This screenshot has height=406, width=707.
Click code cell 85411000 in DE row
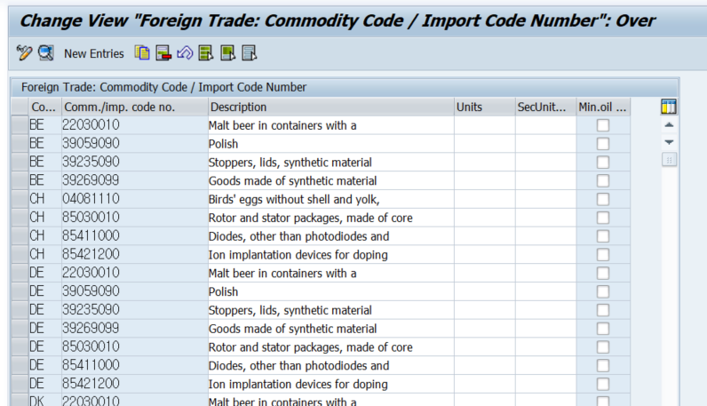[x=134, y=366]
